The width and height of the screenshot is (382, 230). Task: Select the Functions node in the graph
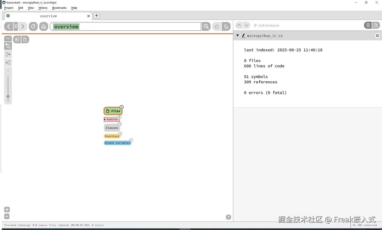[x=112, y=136]
